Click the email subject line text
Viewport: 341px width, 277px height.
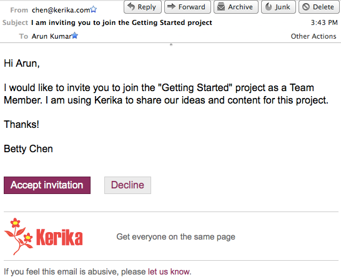(x=122, y=22)
